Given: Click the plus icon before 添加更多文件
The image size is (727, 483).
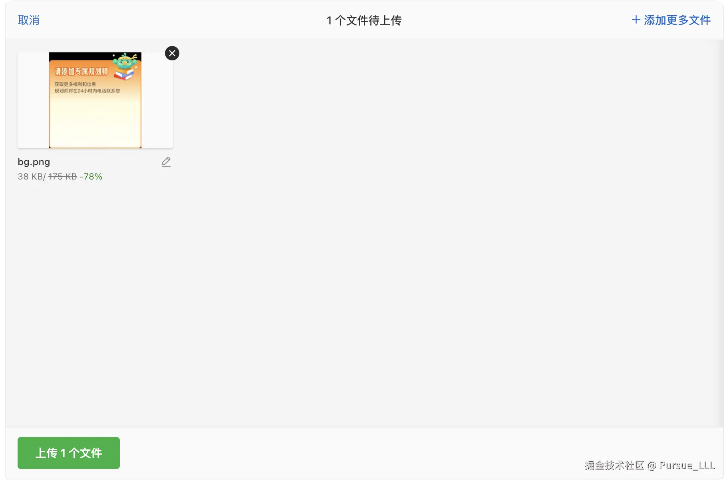Looking at the screenshot, I should (636, 20).
